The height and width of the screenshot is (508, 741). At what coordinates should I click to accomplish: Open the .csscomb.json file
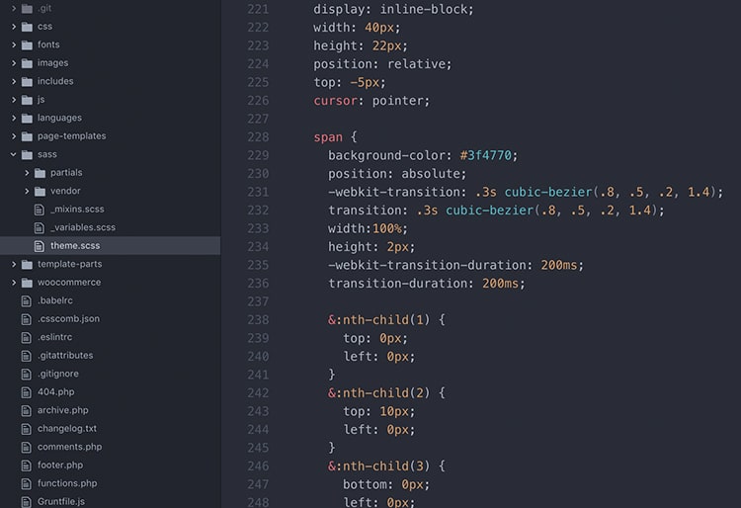click(68, 319)
